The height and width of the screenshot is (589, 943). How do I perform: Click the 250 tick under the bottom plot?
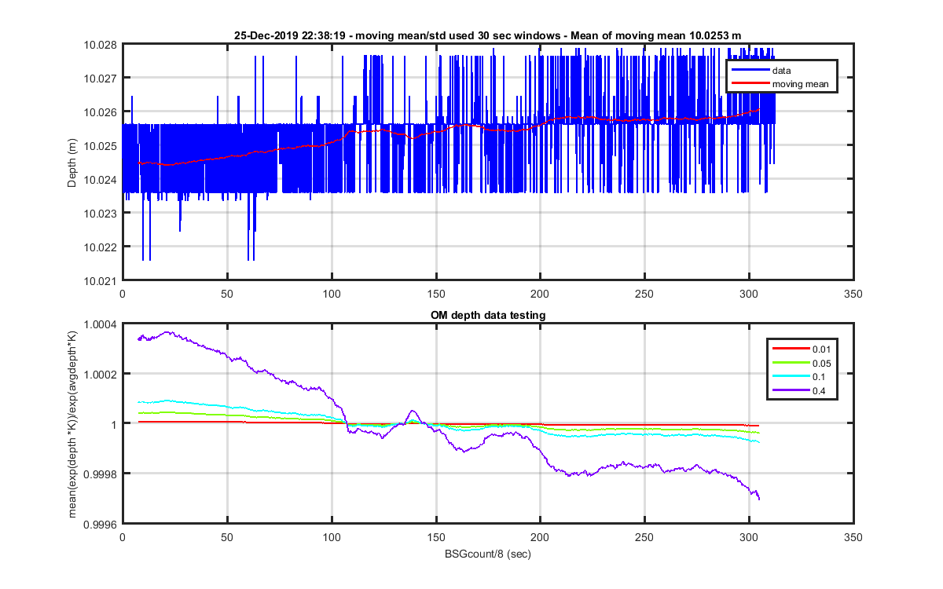click(644, 536)
